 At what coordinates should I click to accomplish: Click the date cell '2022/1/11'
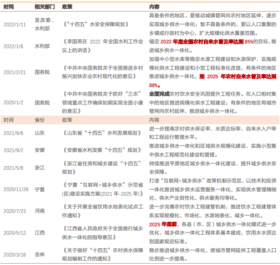pos(14,25)
